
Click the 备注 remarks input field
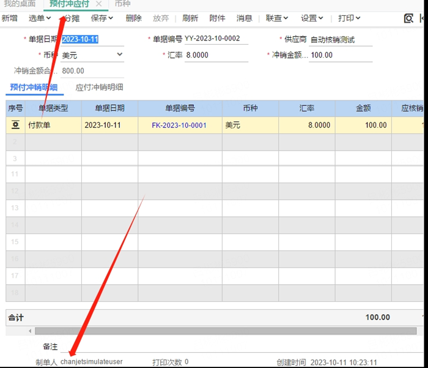tap(242, 347)
